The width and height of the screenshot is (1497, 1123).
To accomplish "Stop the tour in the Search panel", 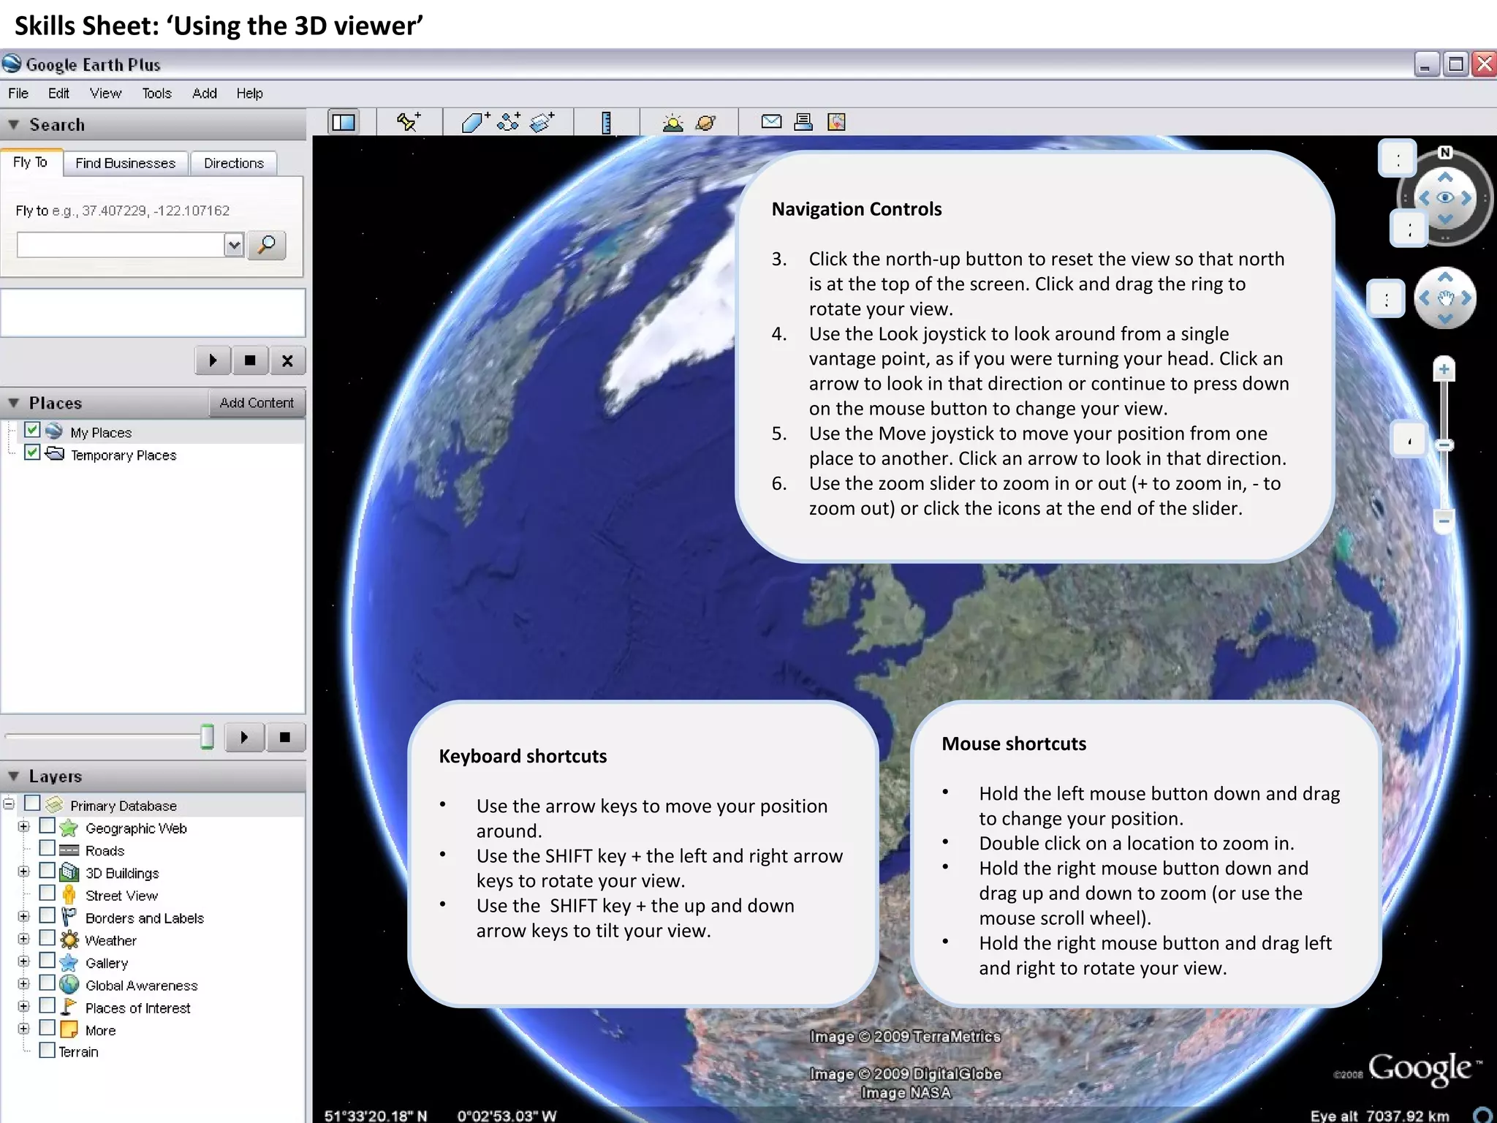I will click(250, 360).
